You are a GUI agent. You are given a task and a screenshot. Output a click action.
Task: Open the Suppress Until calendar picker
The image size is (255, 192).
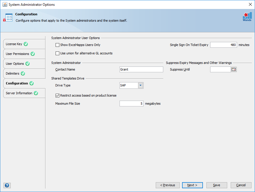click(234, 69)
